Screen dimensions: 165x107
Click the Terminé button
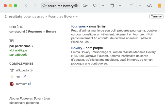tap(156, 16)
